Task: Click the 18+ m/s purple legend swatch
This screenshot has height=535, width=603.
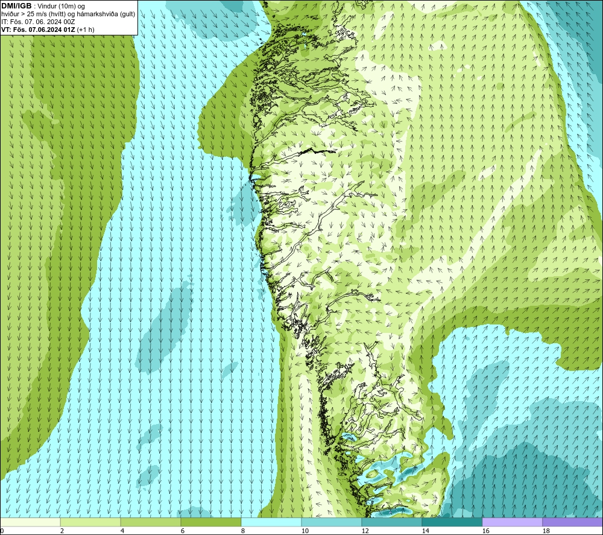Action: (x=572, y=522)
